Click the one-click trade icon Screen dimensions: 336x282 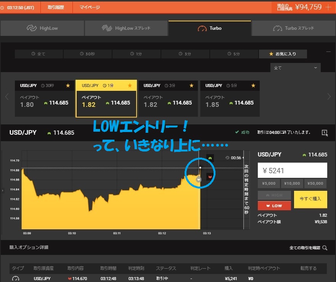[325, 132]
